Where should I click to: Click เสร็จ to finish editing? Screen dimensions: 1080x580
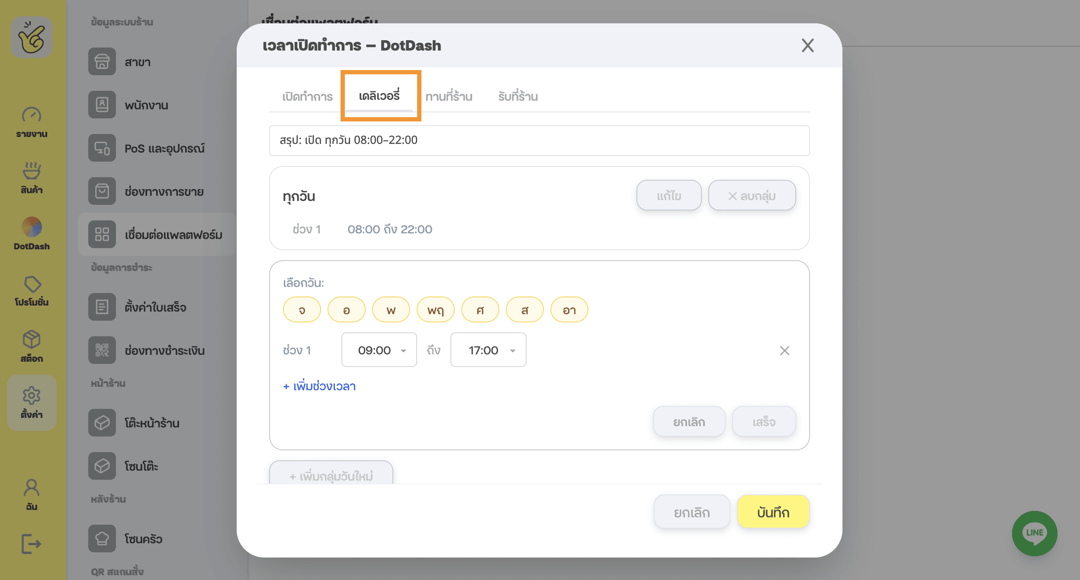click(x=764, y=421)
